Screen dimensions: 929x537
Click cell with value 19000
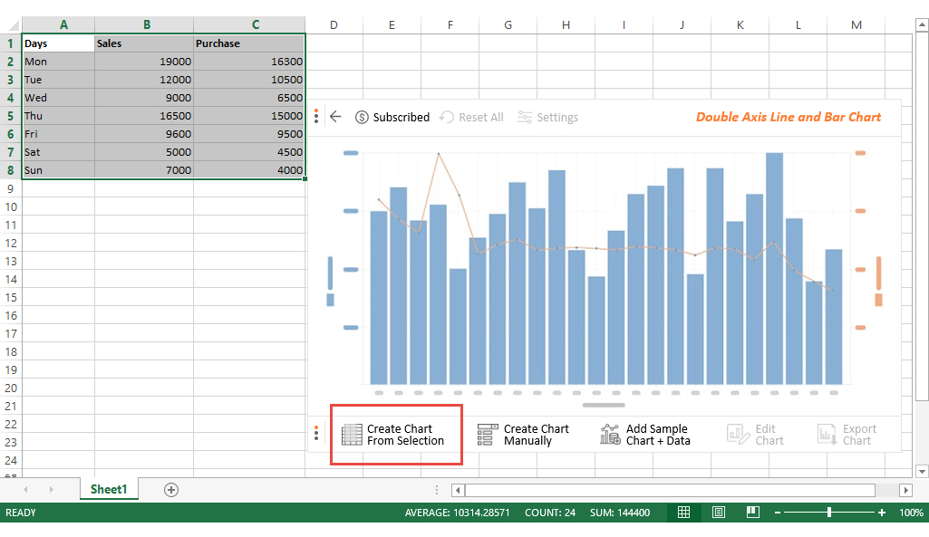(x=144, y=62)
